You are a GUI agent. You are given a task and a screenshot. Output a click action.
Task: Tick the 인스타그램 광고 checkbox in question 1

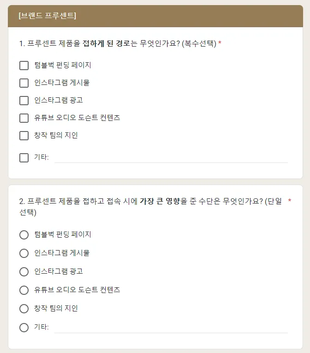24,101
